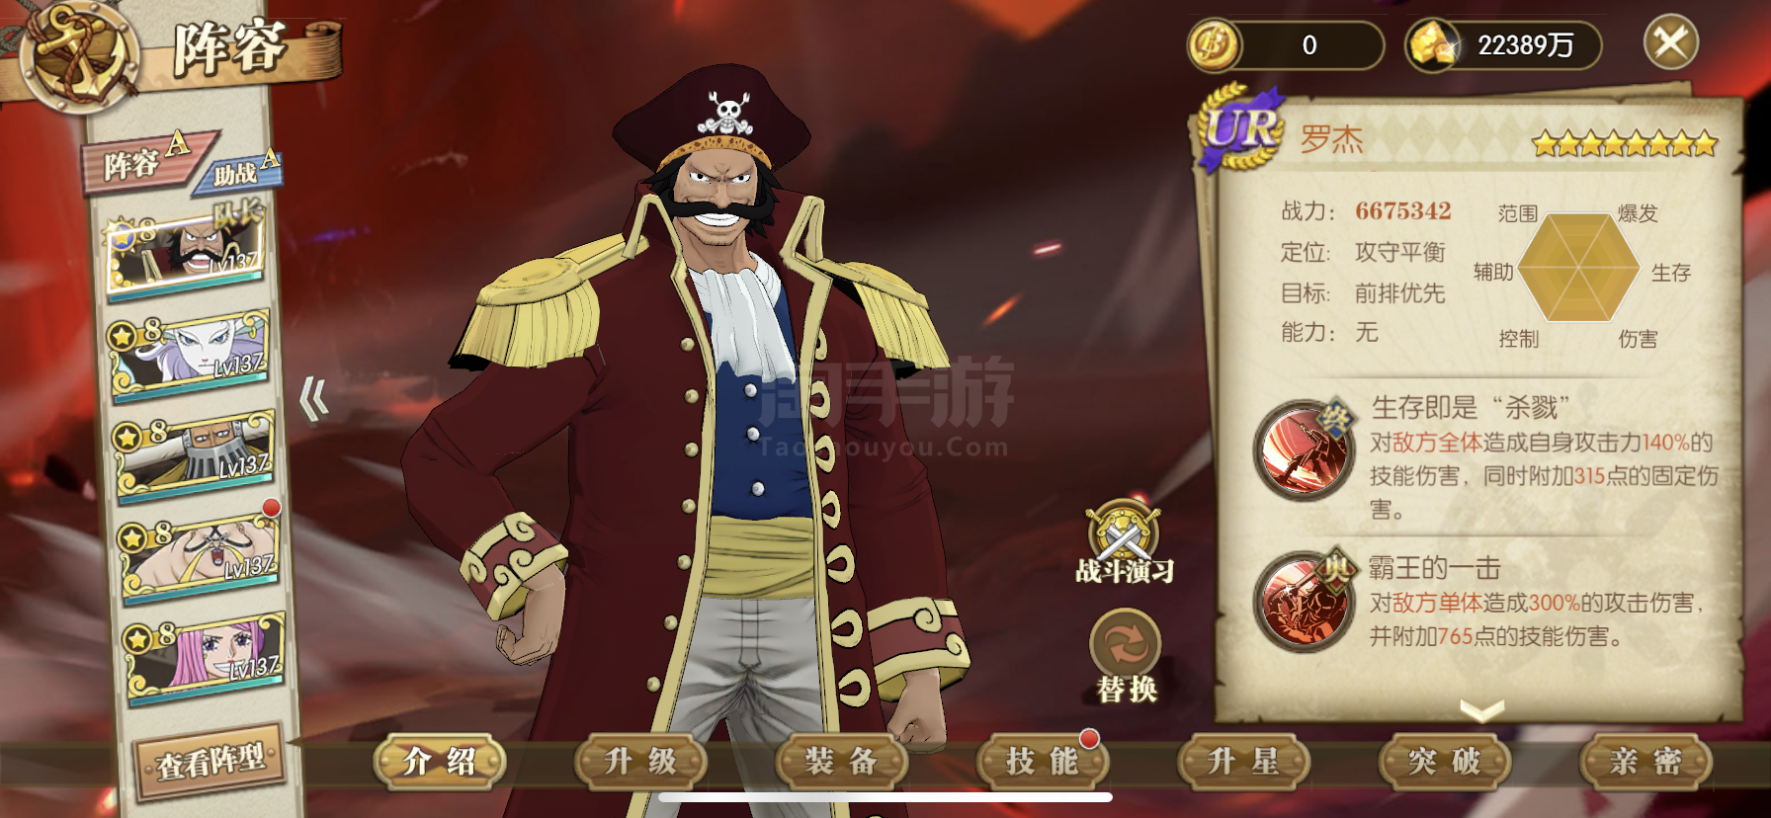
Task: Collapse the lineup list with left chevron
Action: coord(314,398)
